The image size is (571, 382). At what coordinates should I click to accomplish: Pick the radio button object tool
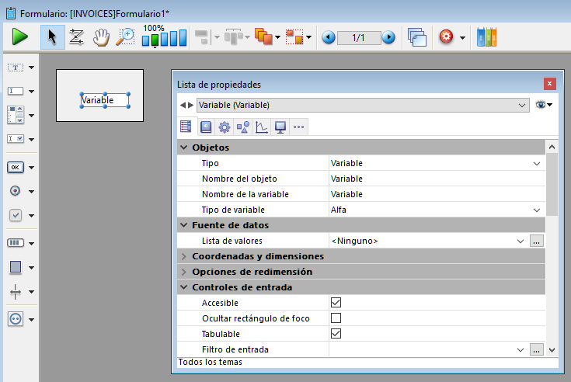point(16,191)
